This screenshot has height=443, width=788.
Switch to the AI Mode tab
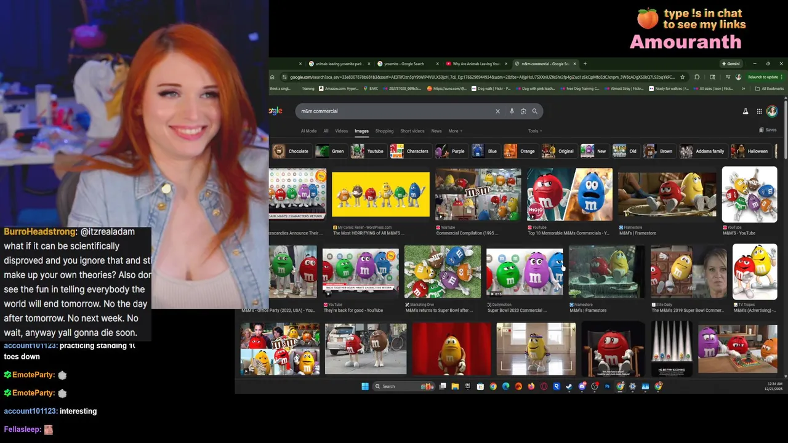pos(308,131)
